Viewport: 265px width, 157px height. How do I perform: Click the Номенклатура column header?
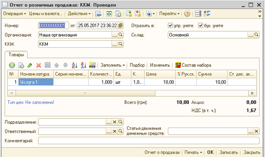coord(36,74)
